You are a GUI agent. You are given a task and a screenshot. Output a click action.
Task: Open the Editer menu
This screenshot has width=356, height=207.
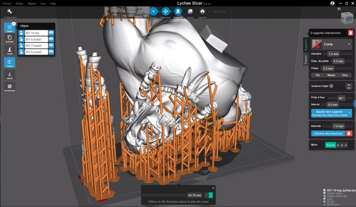(19, 4)
